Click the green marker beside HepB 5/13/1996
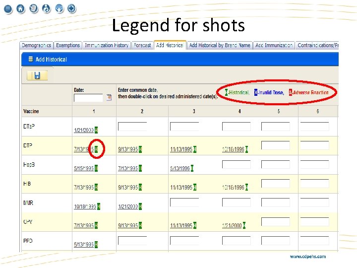 point(192,168)
